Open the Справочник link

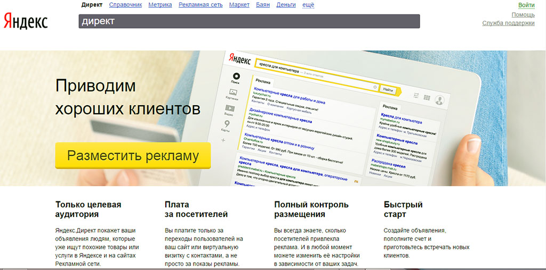[x=125, y=5]
